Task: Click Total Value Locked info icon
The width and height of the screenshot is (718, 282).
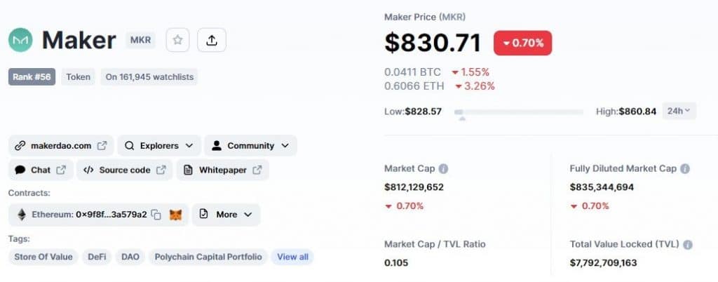Action: [688, 244]
